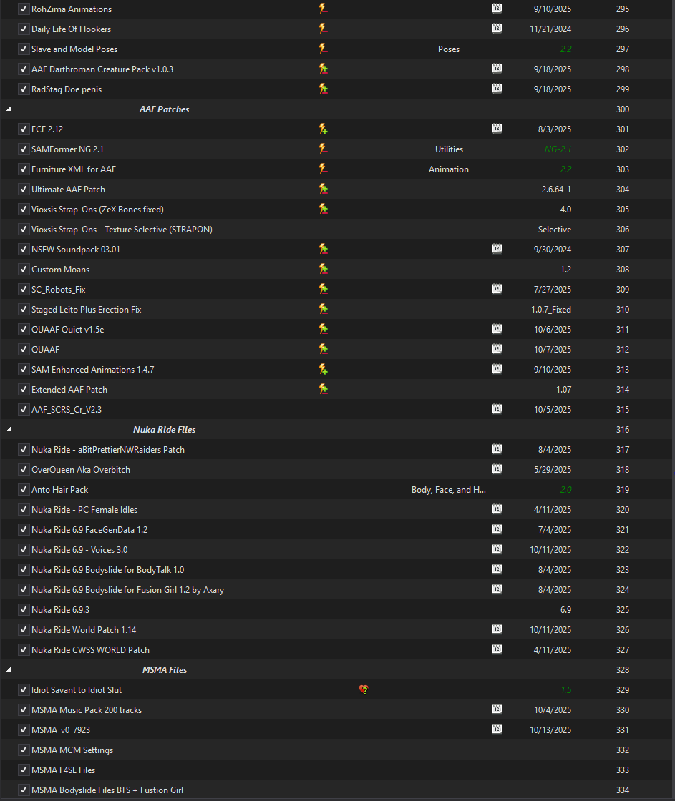Viewport: 675px width, 801px height.
Task: Click the conflict icon on the ECF 2.12 row
Action: click(x=323, y=129)
